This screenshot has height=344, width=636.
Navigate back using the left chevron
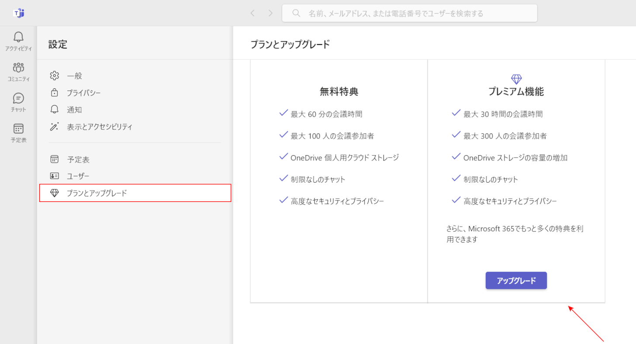(252, 13)
